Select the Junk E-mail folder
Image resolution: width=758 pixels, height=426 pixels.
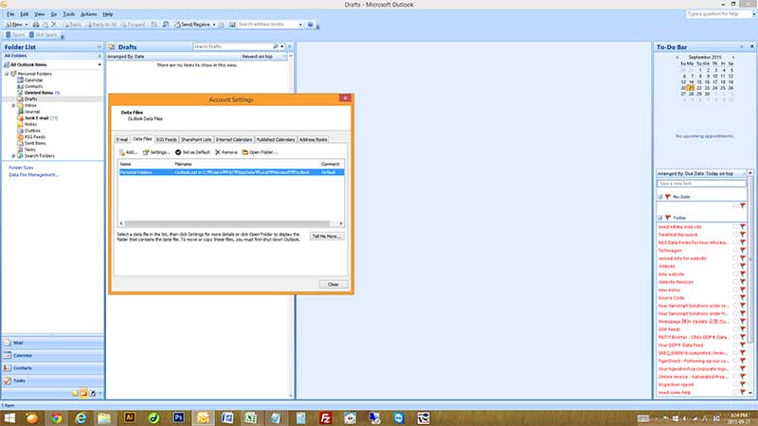[x=37, y=117]
